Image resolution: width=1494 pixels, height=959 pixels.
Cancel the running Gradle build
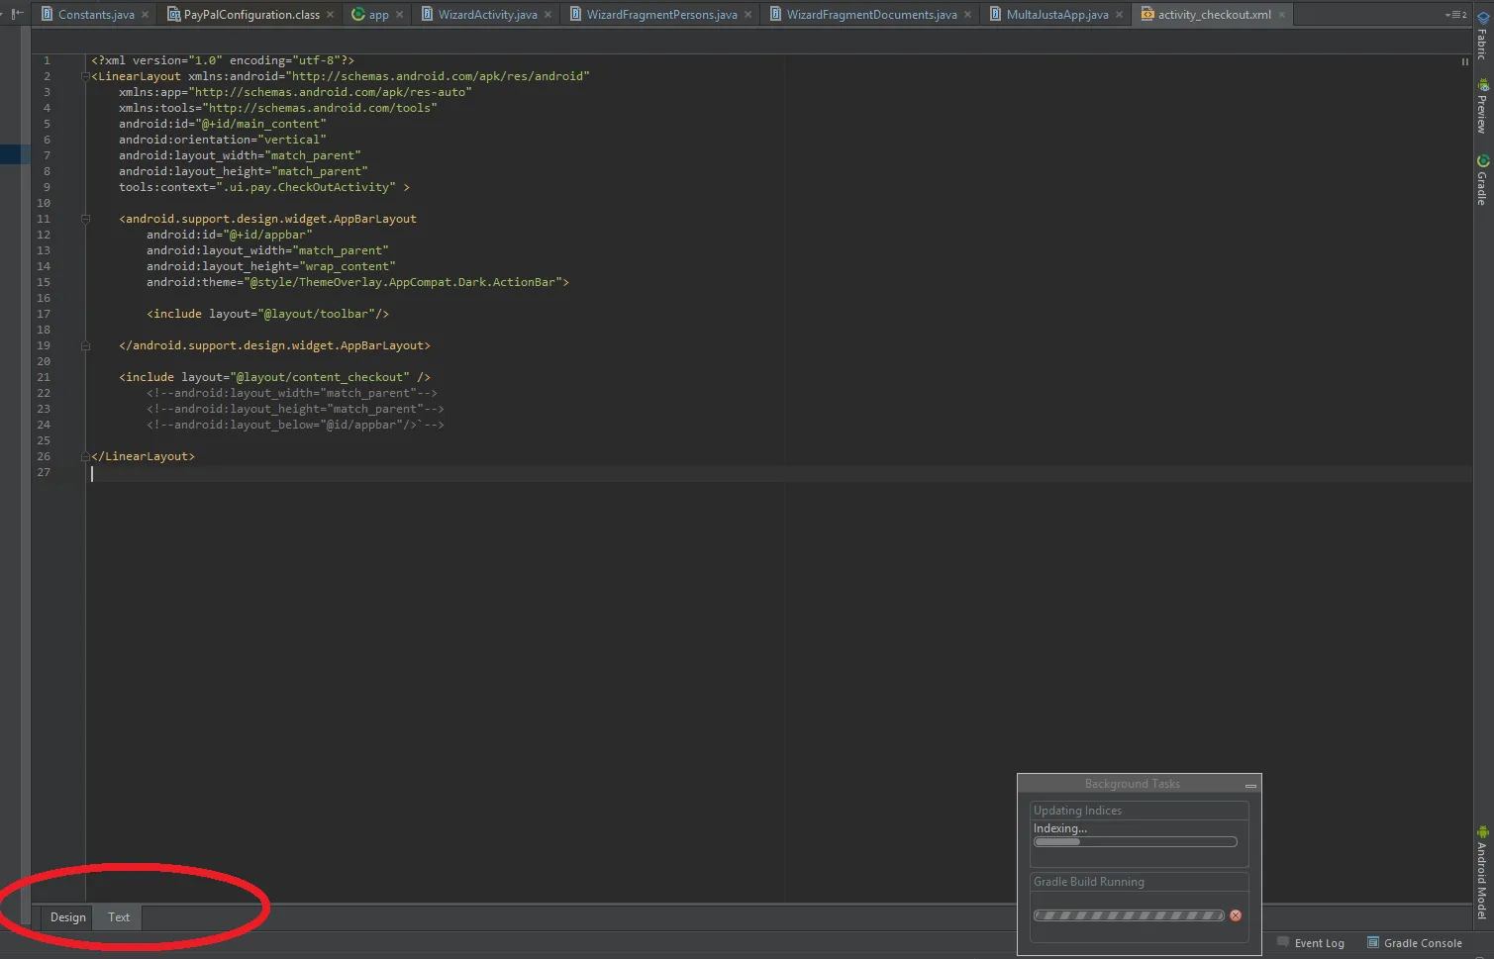coord(1236,915)
